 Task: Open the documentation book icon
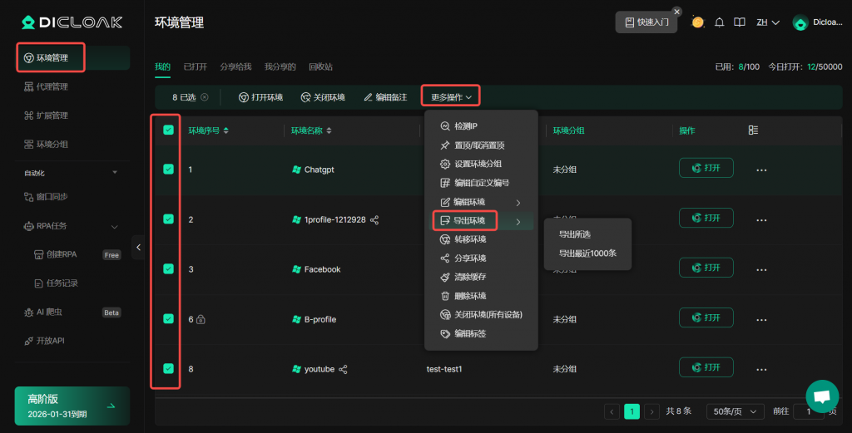(739, 22)
